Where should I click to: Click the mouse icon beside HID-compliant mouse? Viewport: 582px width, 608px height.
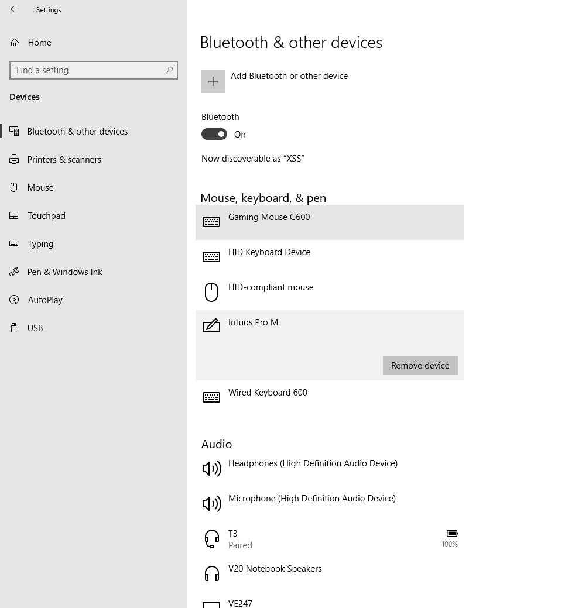(211, 292)
